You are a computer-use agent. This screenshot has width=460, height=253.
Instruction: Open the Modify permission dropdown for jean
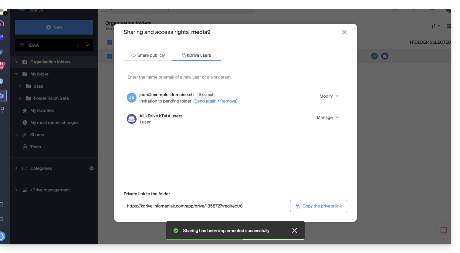pyautogui.click(x=329, y=96)
